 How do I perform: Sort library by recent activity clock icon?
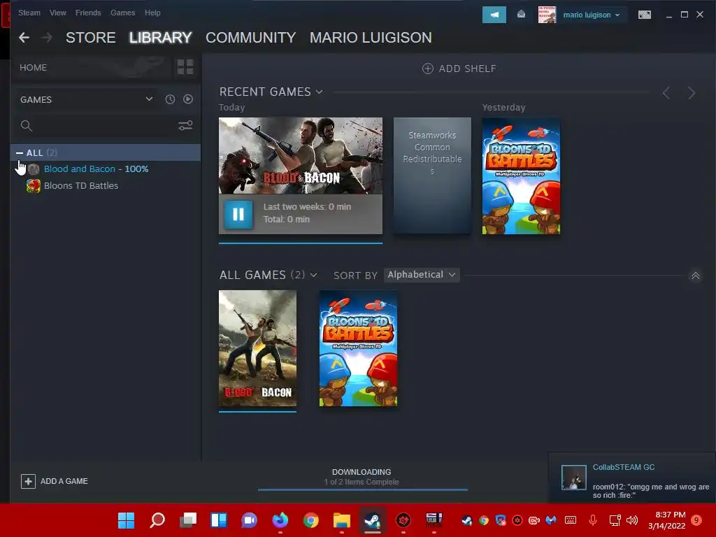coord(170,99)
